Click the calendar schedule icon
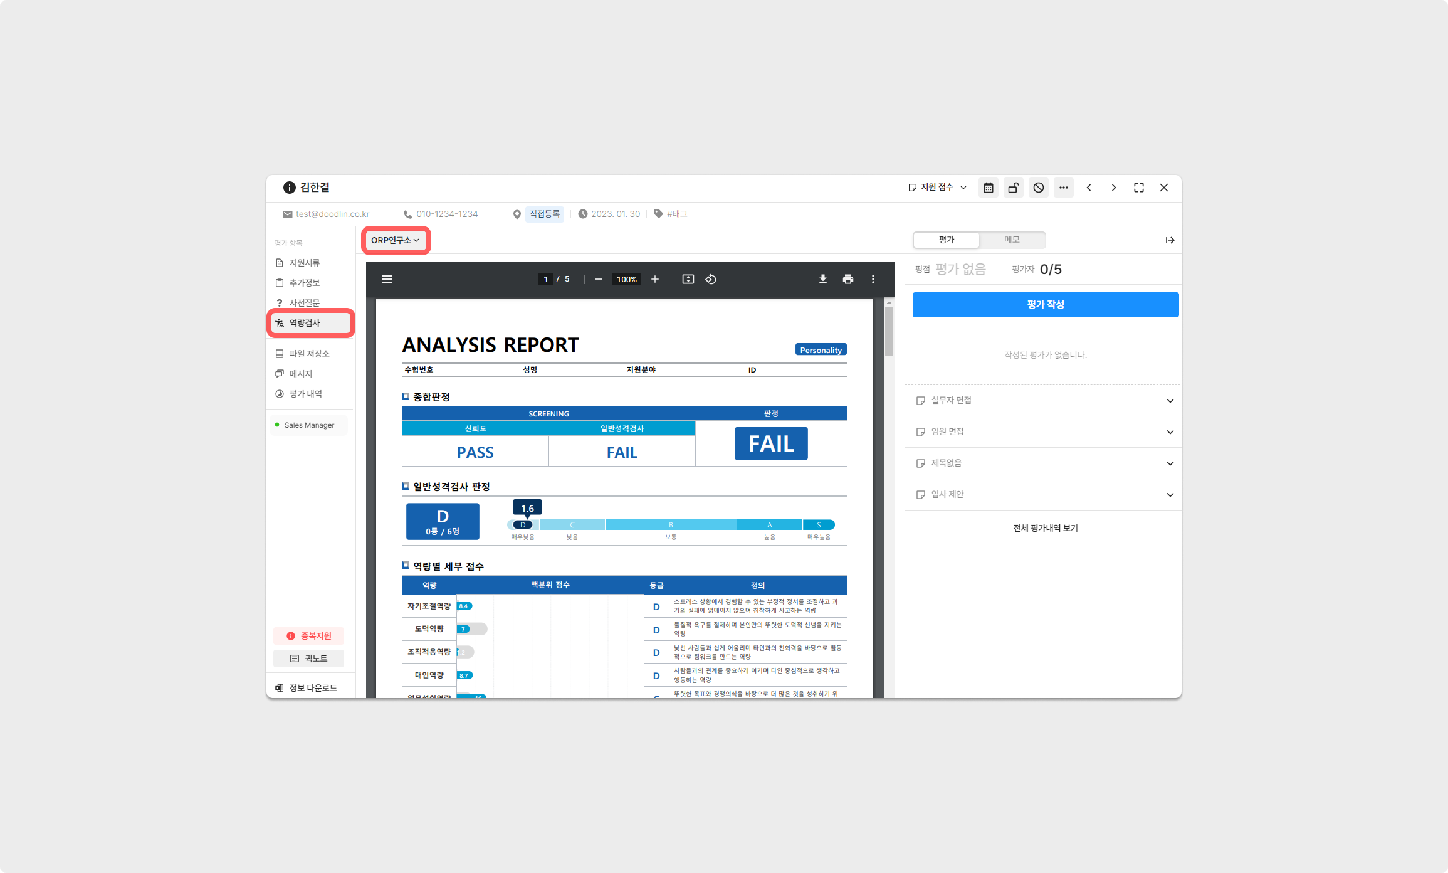 pos(989,188)
